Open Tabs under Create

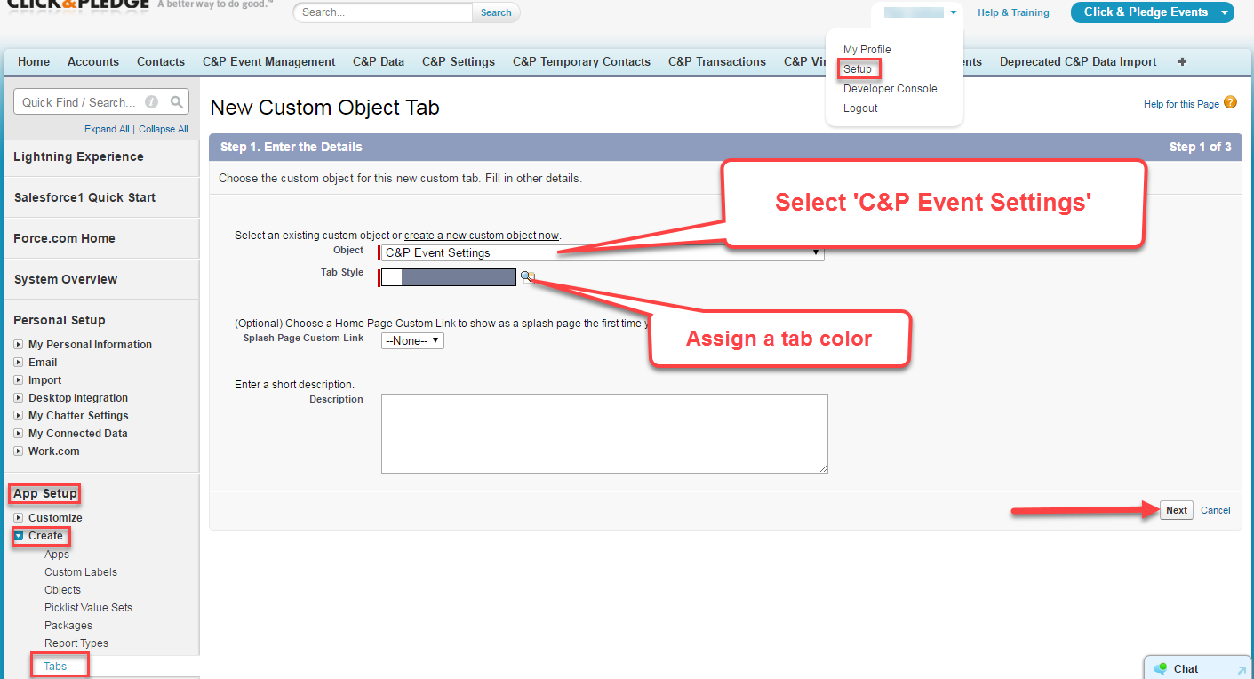(x=55, y=666)
